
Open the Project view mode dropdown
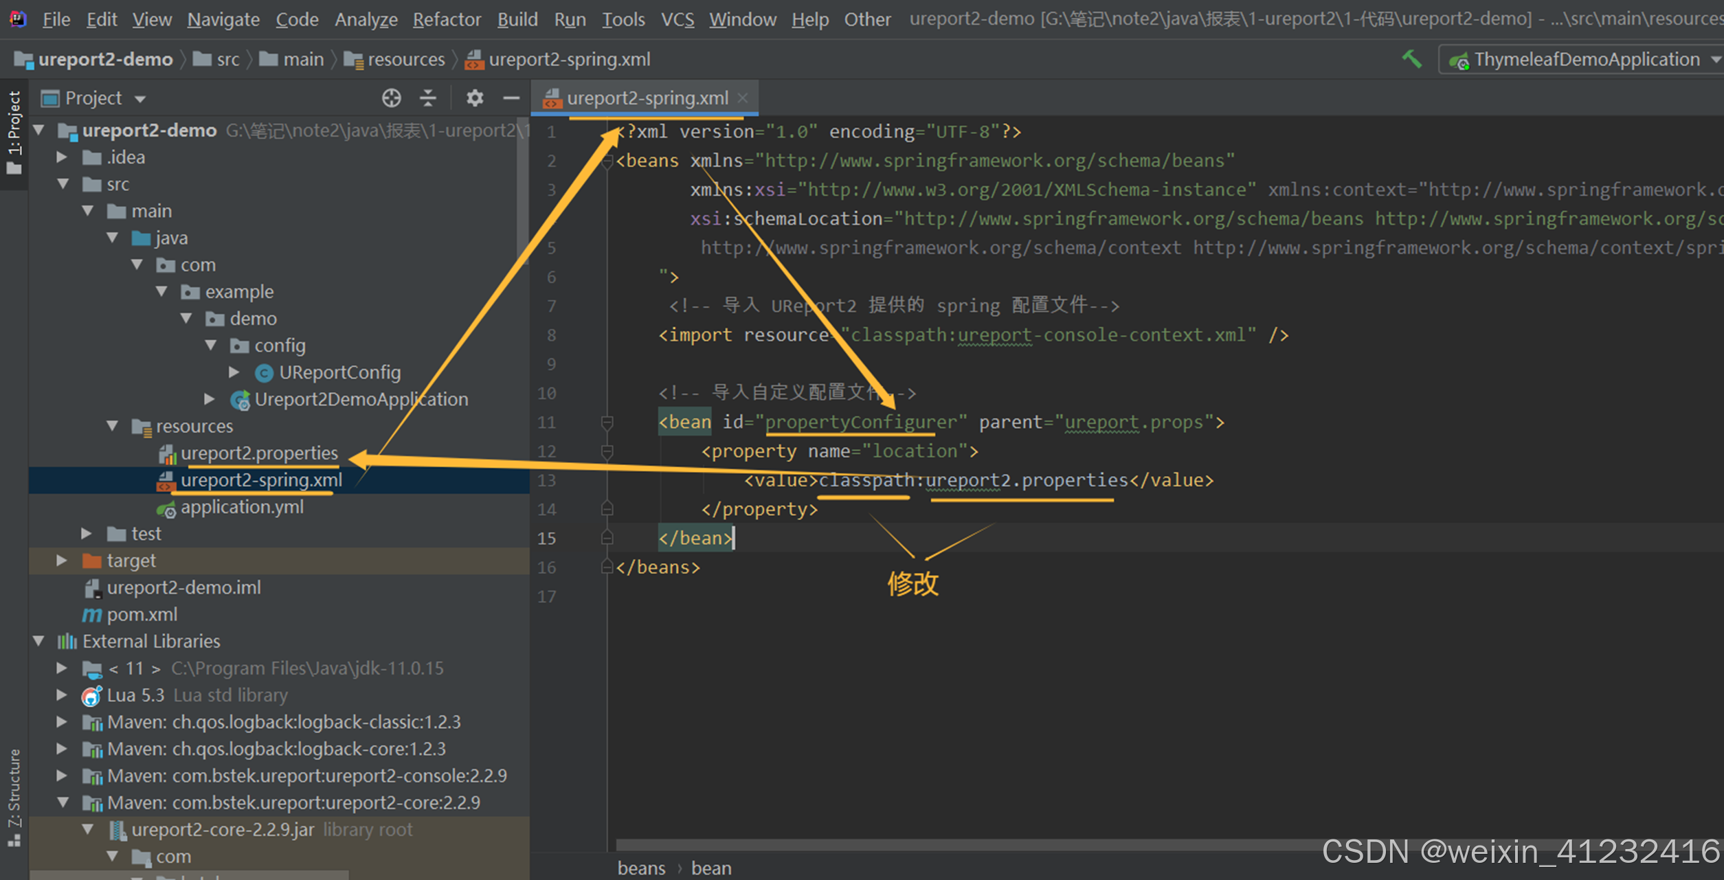click(x=140, y=99)
